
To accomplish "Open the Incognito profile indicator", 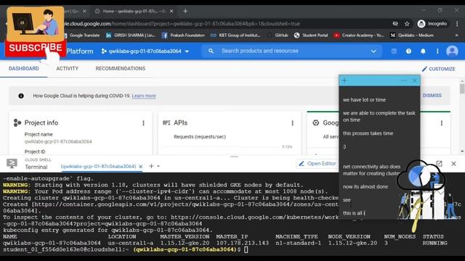I will pyautogui.click(x=432, y=24).
